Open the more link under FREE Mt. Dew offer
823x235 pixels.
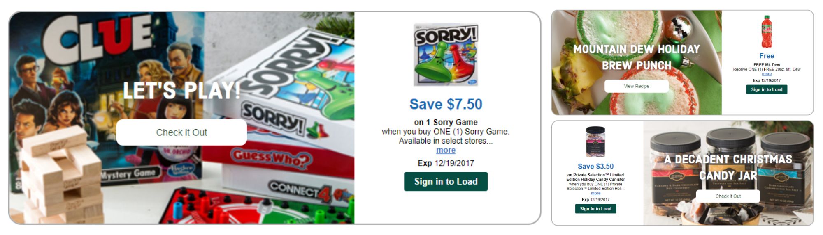(x=767, y=74)
